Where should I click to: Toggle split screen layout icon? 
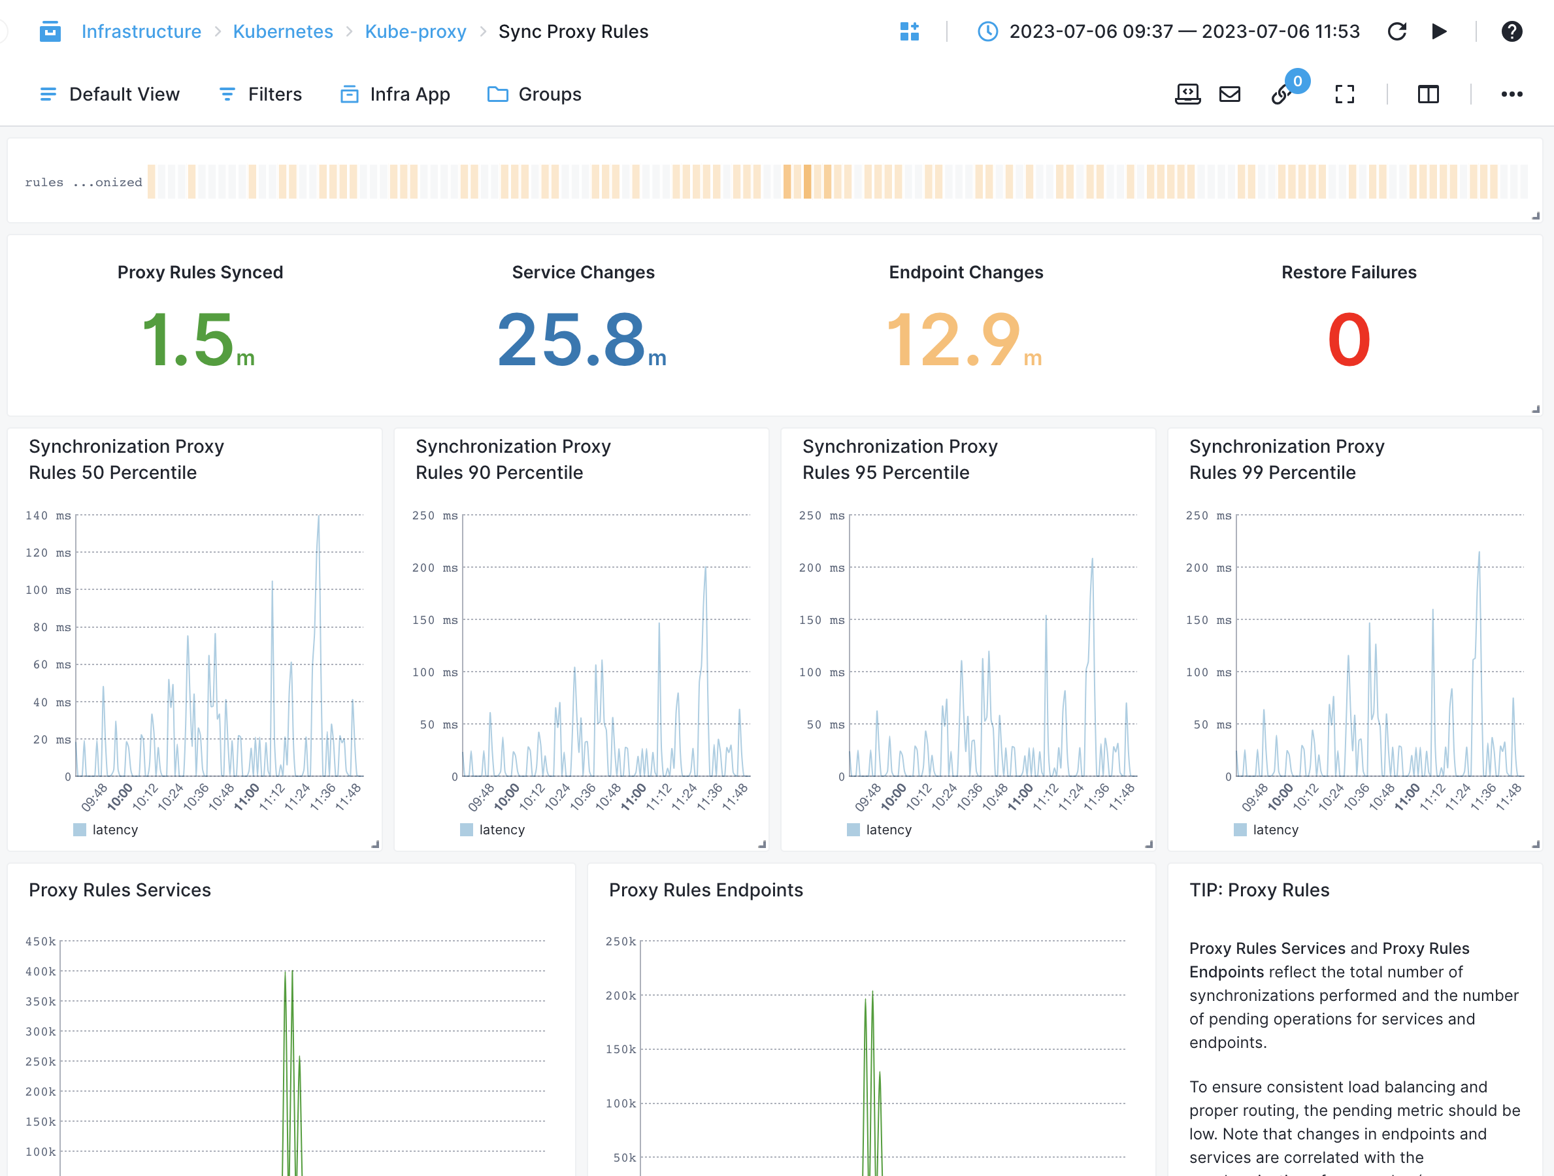[1427, 94]
